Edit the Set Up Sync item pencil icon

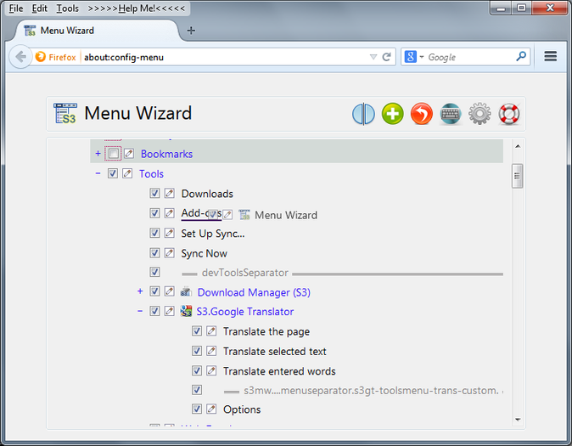(169, 233)
